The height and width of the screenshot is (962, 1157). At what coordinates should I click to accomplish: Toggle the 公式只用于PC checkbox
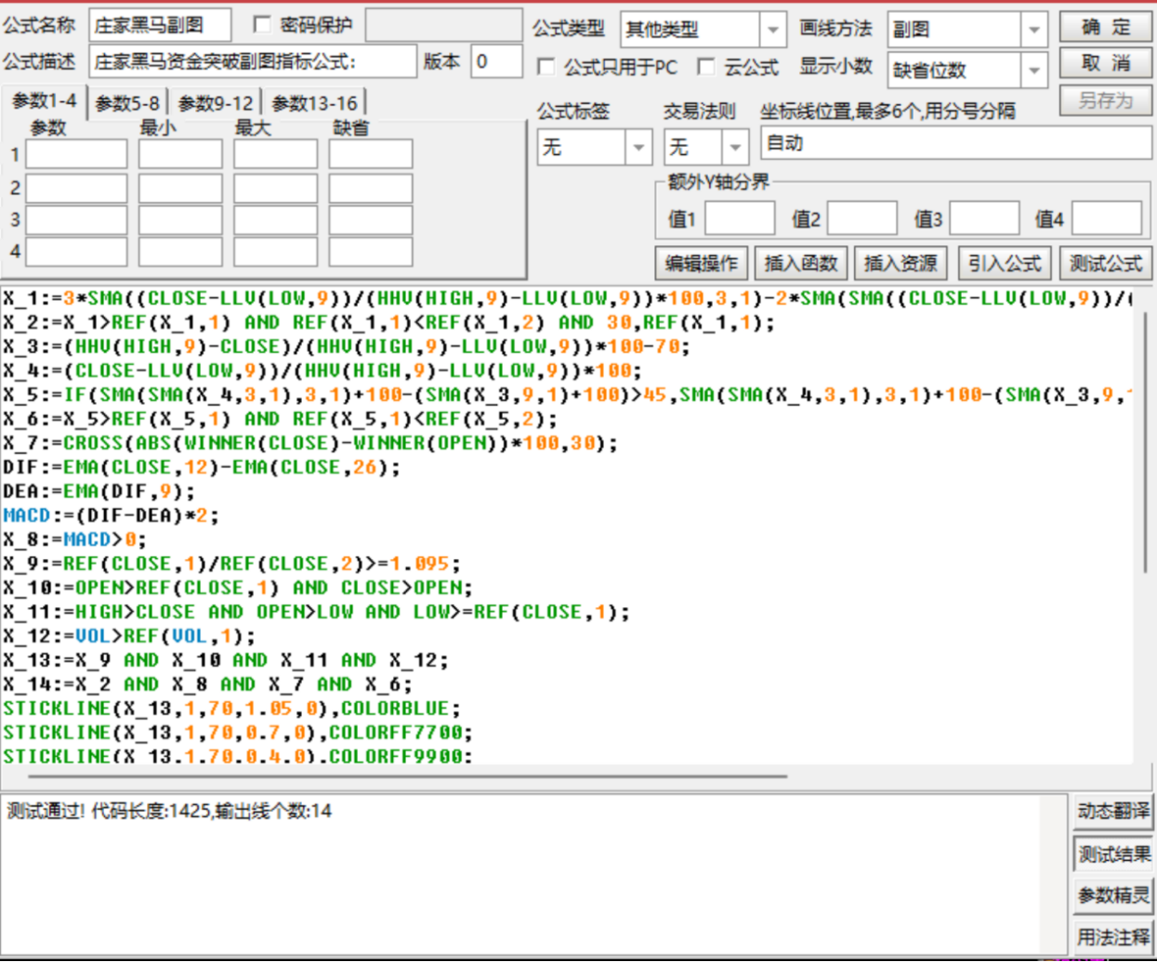(x=547, y=67)
